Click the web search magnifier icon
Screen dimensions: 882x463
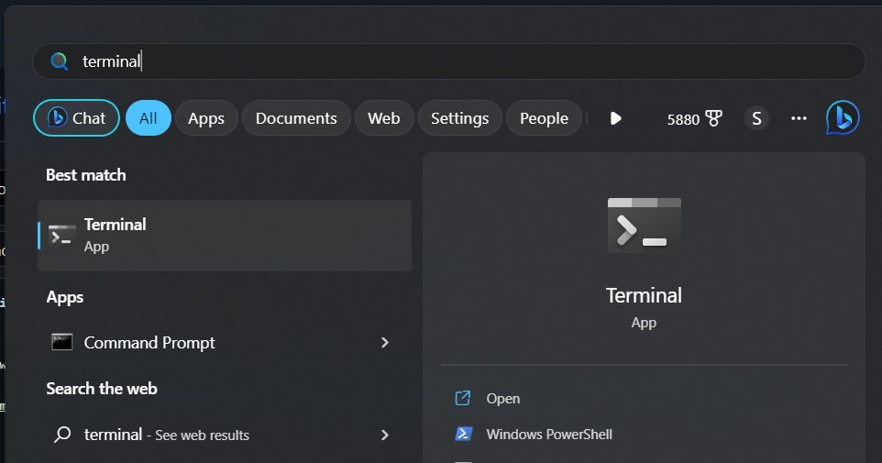(61, 435)
